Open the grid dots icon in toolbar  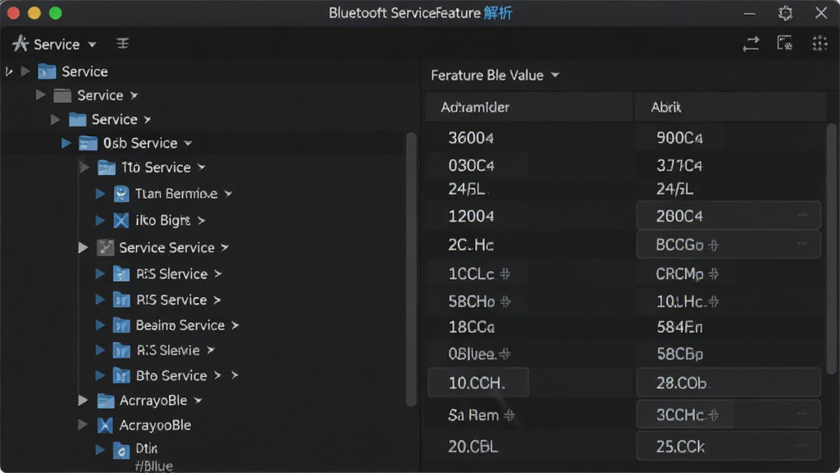tap(819, 44)
